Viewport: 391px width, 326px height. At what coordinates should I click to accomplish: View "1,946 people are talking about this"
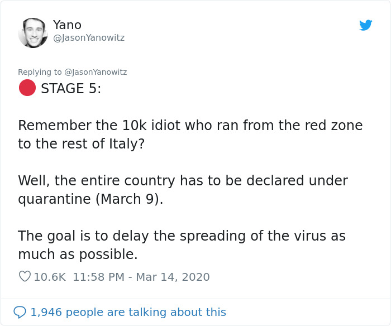[x=128, y=312]
